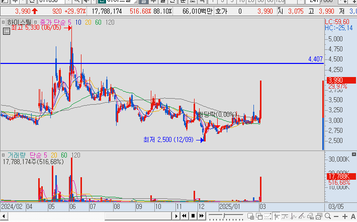Click the dotted chart area icon

(x=267, y=216)
